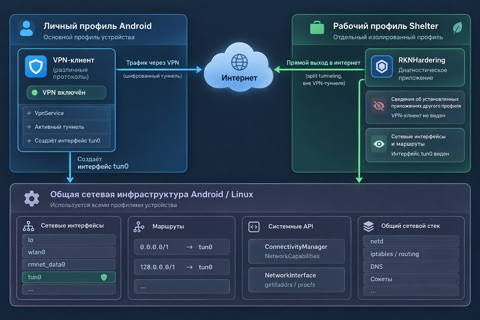This screenshot has width=480, height=320.
Task: Click the Системные API code icon
Action: [x=254, y=227]
